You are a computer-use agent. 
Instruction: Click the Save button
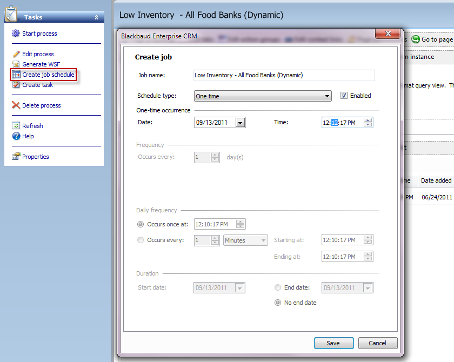coord(334,343)
